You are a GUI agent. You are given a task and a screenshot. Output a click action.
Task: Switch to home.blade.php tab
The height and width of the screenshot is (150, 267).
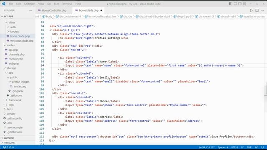click(88, 10)
